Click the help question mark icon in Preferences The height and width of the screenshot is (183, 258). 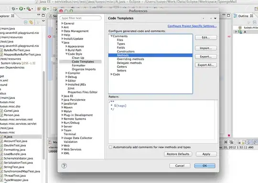point(64,166)
